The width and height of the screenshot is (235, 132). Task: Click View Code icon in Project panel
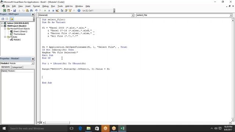pyautogui.click(x=3, y=19)
